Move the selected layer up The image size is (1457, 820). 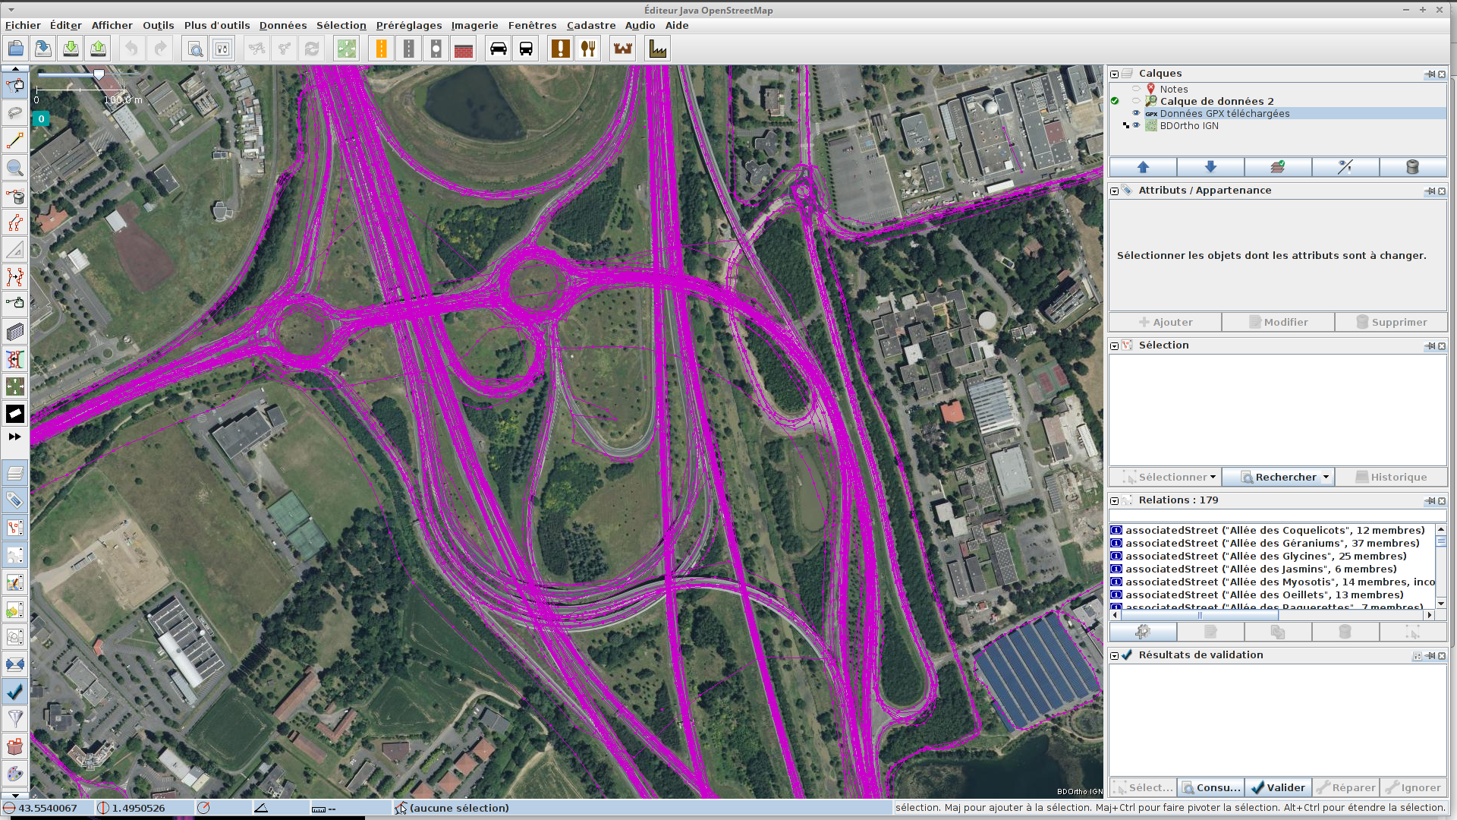(x=1143, y=167)
